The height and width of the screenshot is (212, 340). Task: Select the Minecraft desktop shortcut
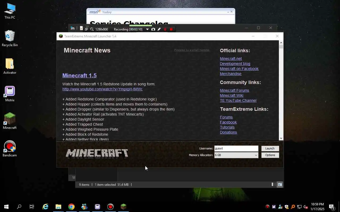click(x=10, y=121)
